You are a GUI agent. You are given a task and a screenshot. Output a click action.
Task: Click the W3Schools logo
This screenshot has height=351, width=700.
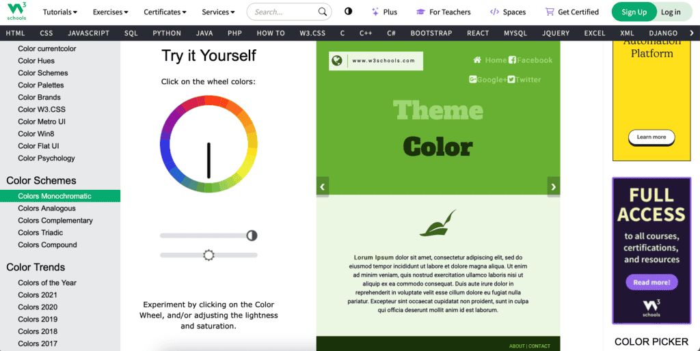tap(17, 12)
